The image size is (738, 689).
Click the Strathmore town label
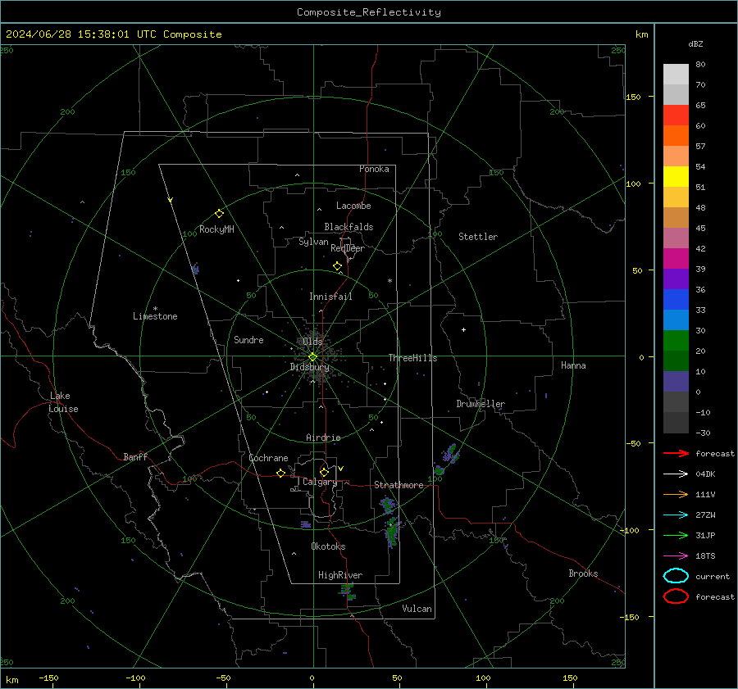[399, 485]
